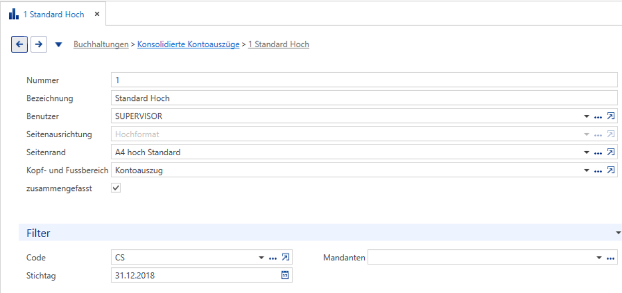This screenshot has height=293, width=622.
Task: Expand the Seitenrand dropdown list
Action: (587, 153)
